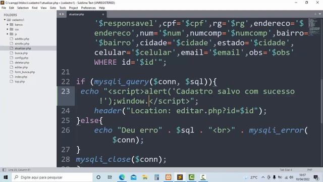Click the WHERE keyword in query
This screenshot has height=182, width=323.
point(105,62)
